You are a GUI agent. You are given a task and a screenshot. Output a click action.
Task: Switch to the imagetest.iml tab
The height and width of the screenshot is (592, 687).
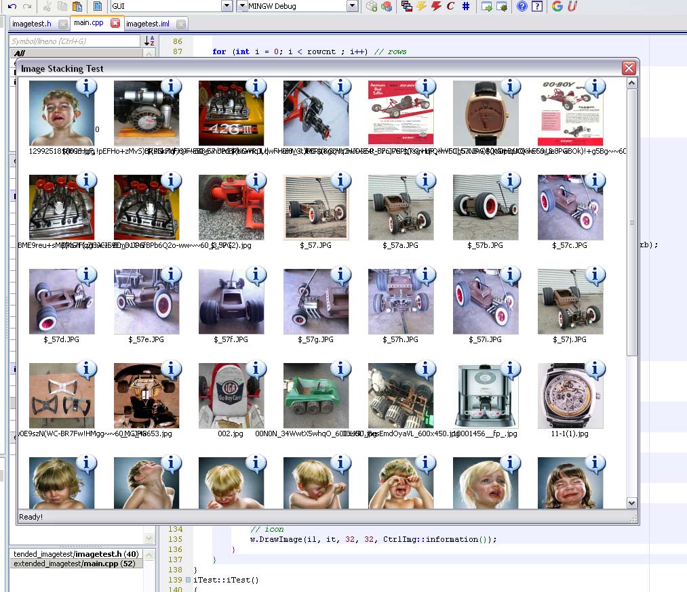coord(147,24)
